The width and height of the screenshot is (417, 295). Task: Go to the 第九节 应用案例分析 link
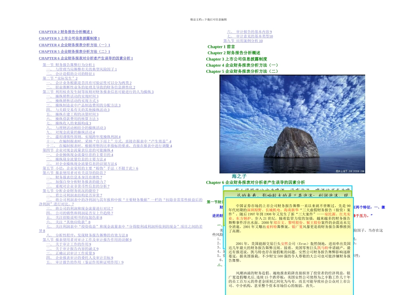[x=243, y=41]
